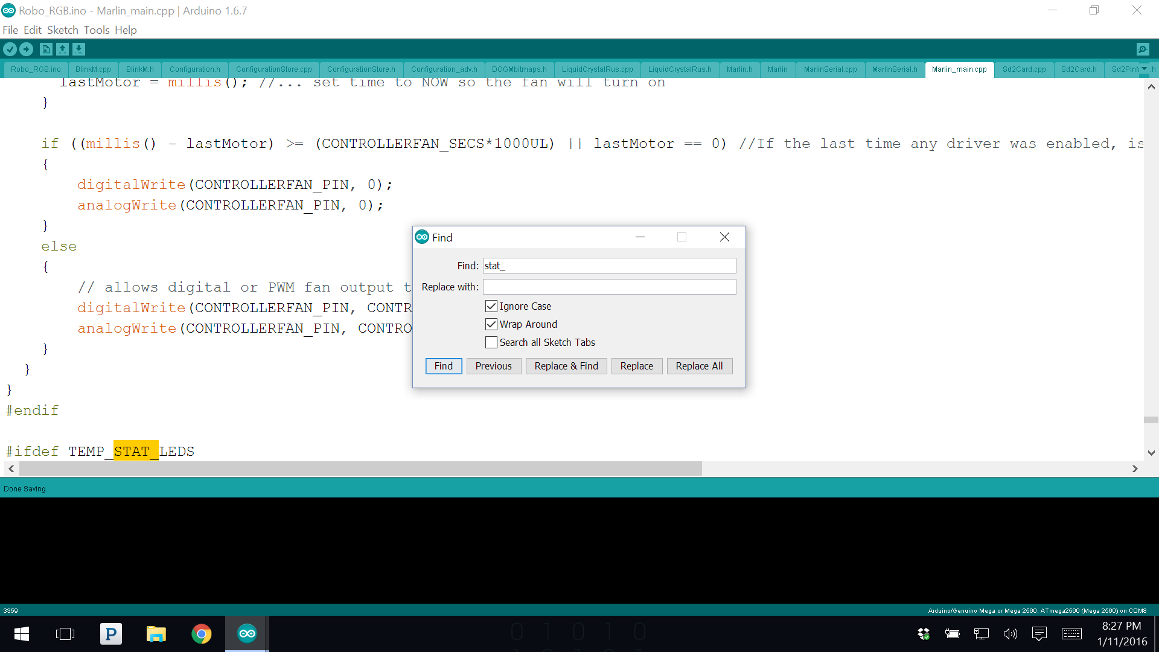Open the tab list dropdown arrow
Image resolution: width=1159 pixels, height=652 pixels.
[1144, 69]
